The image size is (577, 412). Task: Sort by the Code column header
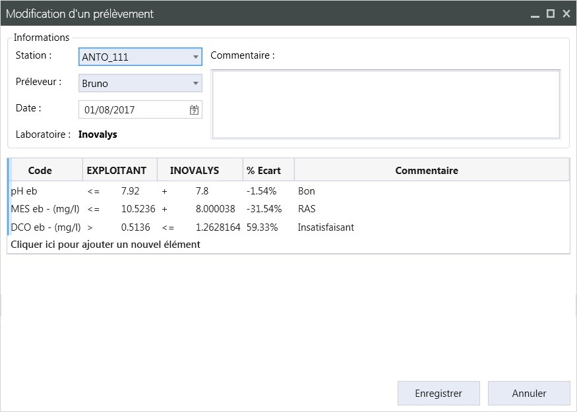40,171
